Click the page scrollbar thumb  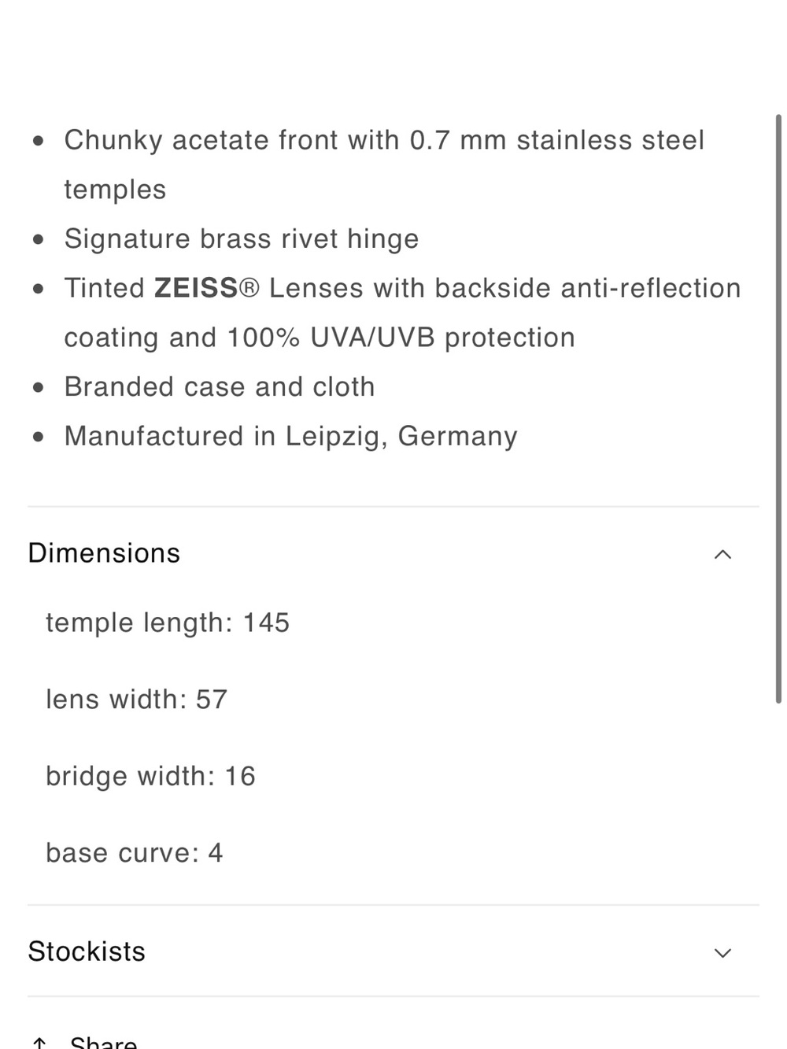[778, 408]
